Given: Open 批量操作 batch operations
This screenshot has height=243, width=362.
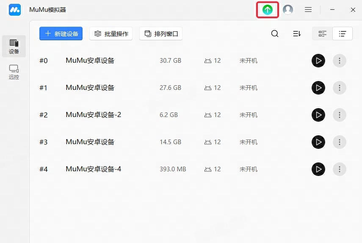Looking at the screenshot, I should tap(111, 34).
